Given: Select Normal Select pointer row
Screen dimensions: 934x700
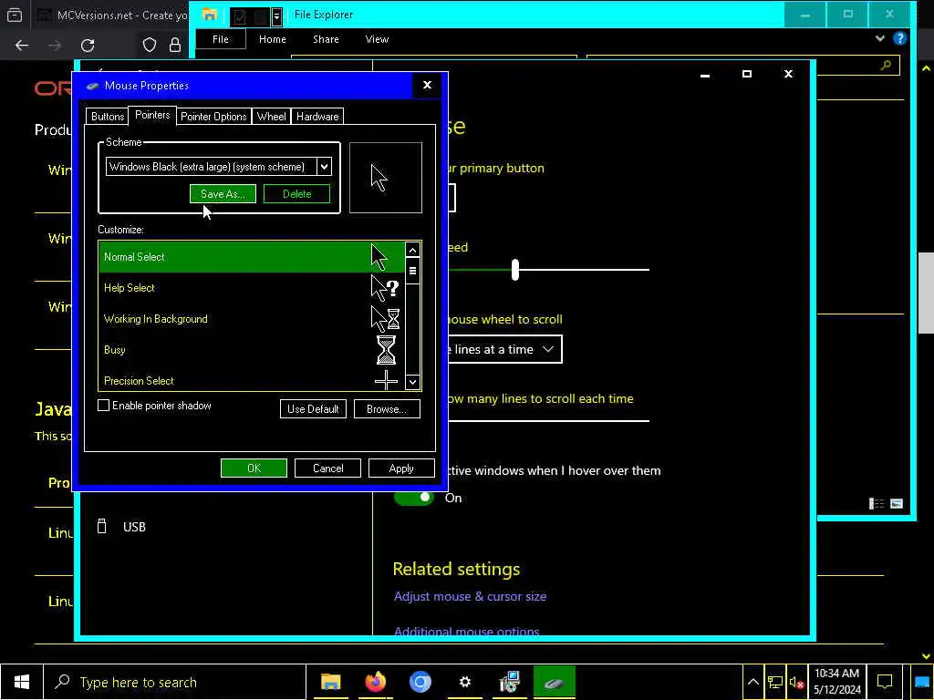Looking at the screenshot, I should (x=252, y=257).
